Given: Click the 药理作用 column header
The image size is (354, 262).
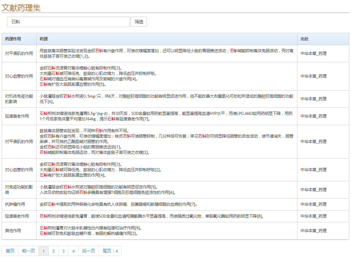Looking at the screenshot, I should tap(13, 39).
